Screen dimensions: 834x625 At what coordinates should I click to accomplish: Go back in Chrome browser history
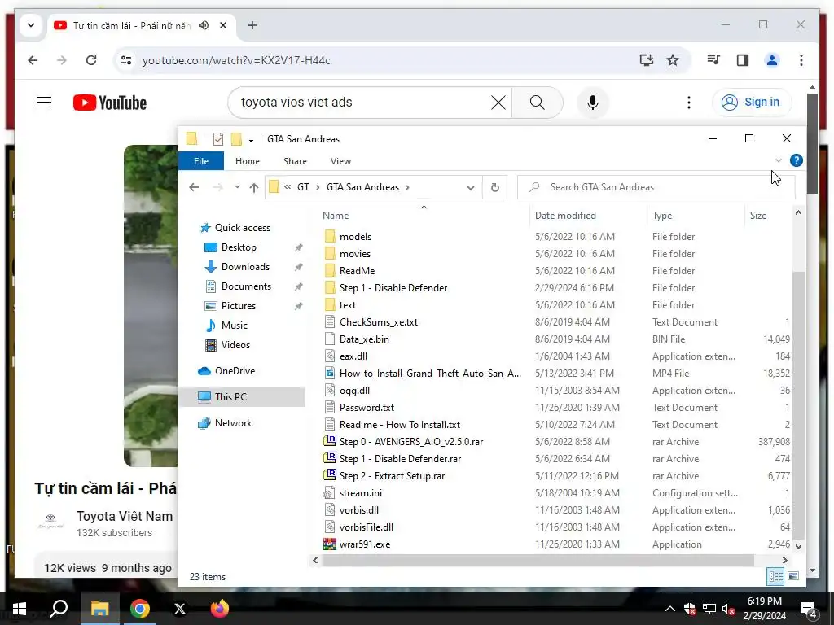pos(33,60)
